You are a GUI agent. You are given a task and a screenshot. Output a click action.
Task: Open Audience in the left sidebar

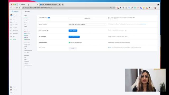pos(15,22)
